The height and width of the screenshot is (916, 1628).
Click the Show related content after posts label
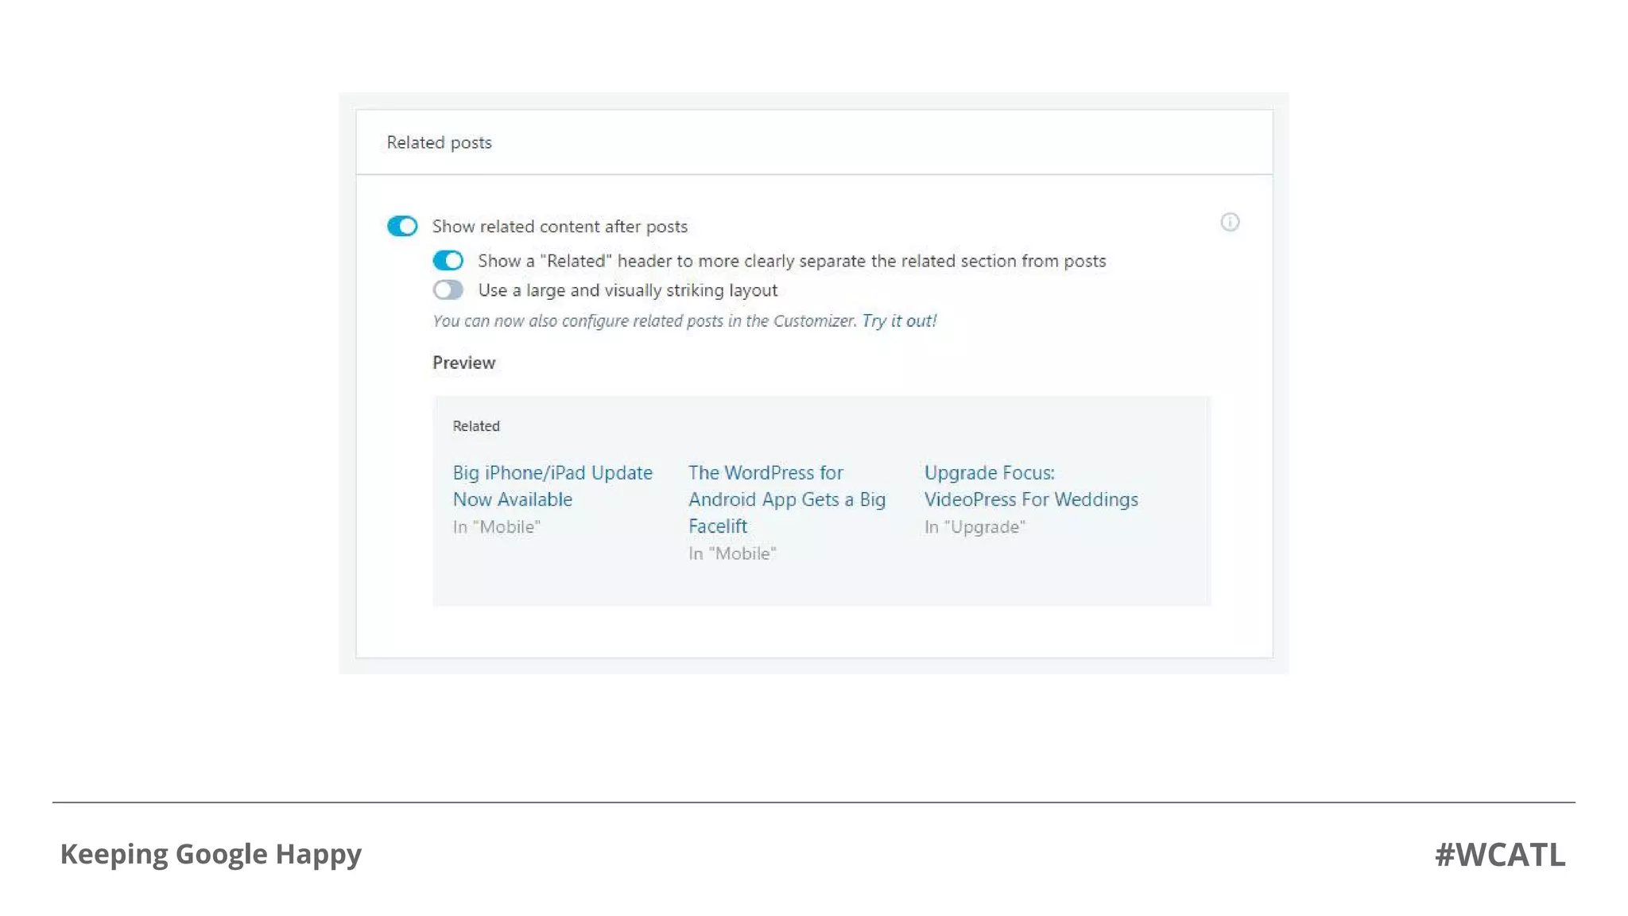(x=560, y=227)
